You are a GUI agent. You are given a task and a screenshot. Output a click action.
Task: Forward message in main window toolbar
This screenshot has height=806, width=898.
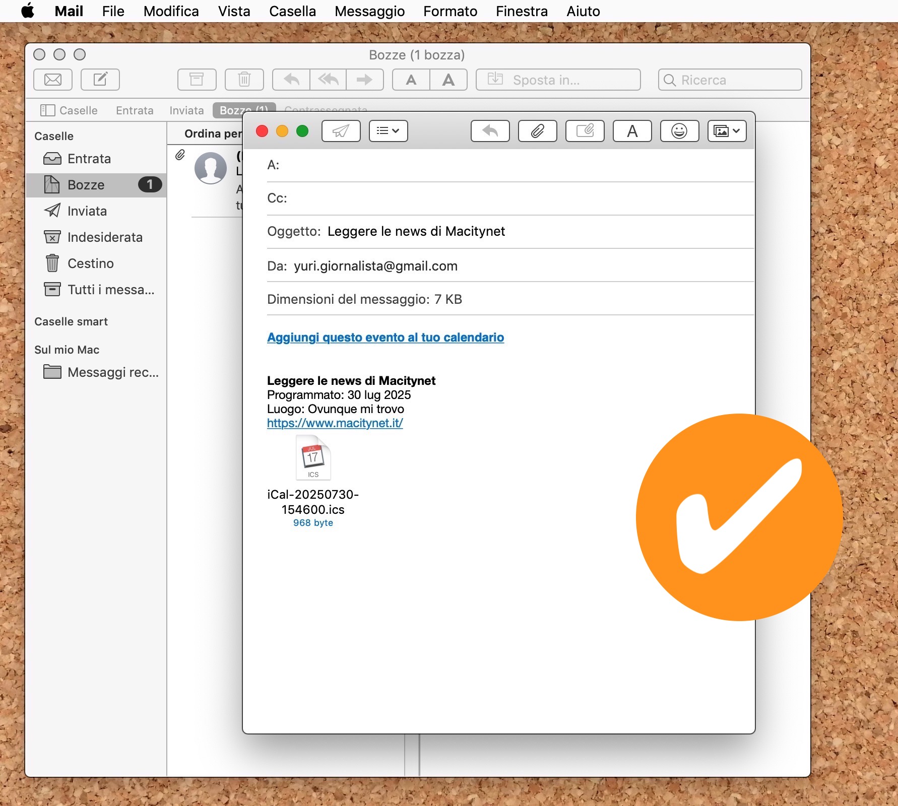[365, 80]
